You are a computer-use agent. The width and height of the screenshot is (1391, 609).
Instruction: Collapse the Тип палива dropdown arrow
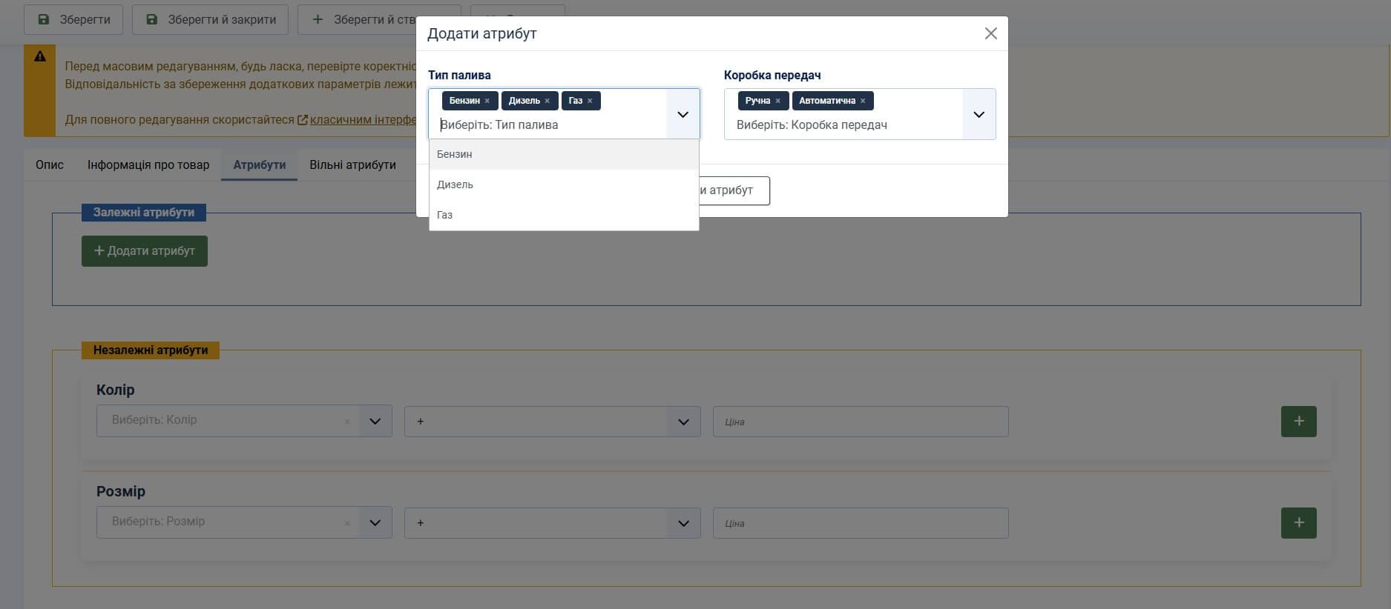(x=683, y=114)
